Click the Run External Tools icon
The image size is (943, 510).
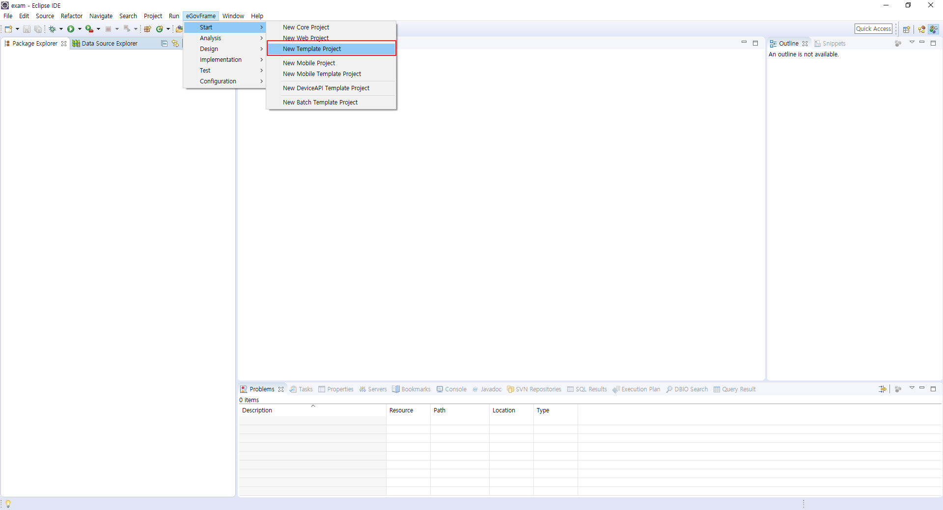click(x=89, y=29)
